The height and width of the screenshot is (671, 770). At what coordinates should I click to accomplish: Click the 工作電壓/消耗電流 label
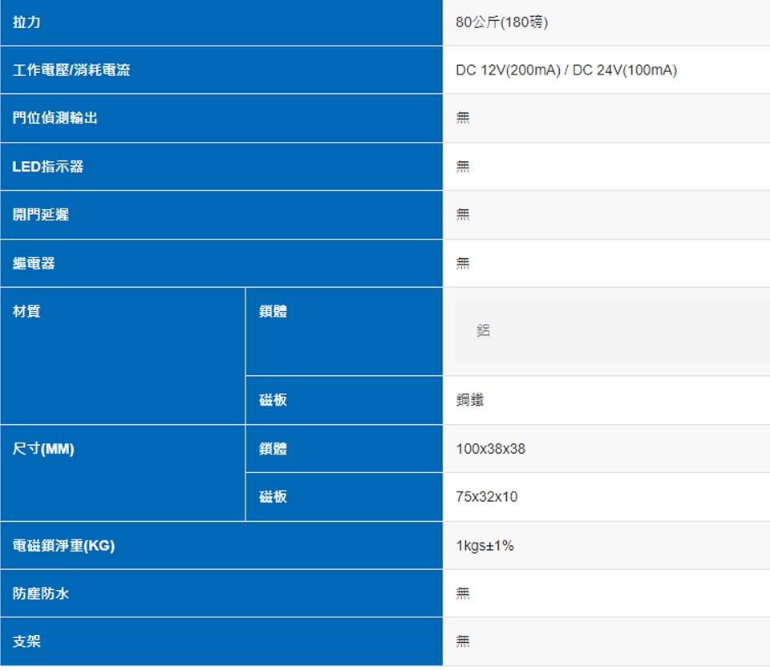pos(71,71)
